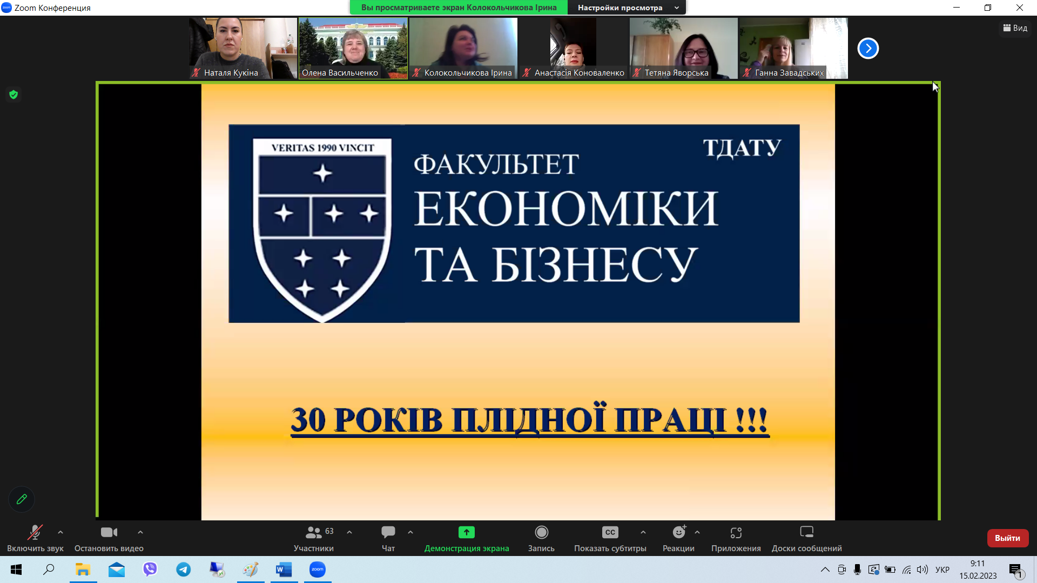The height and width of the screenshot is (583, 1037).
Task: Stop video using Остановить видео
Action: point(109,533)
